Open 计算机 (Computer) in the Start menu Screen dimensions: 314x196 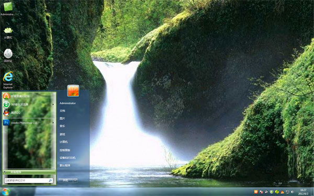[64, 142]
